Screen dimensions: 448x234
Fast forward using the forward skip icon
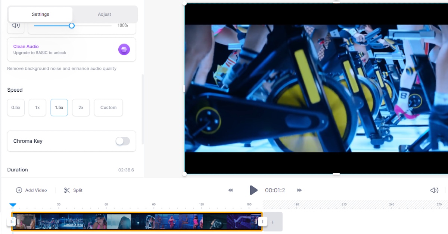(299, 190)
